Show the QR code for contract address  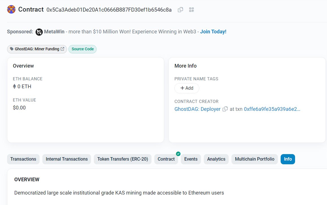coord(191,10)
